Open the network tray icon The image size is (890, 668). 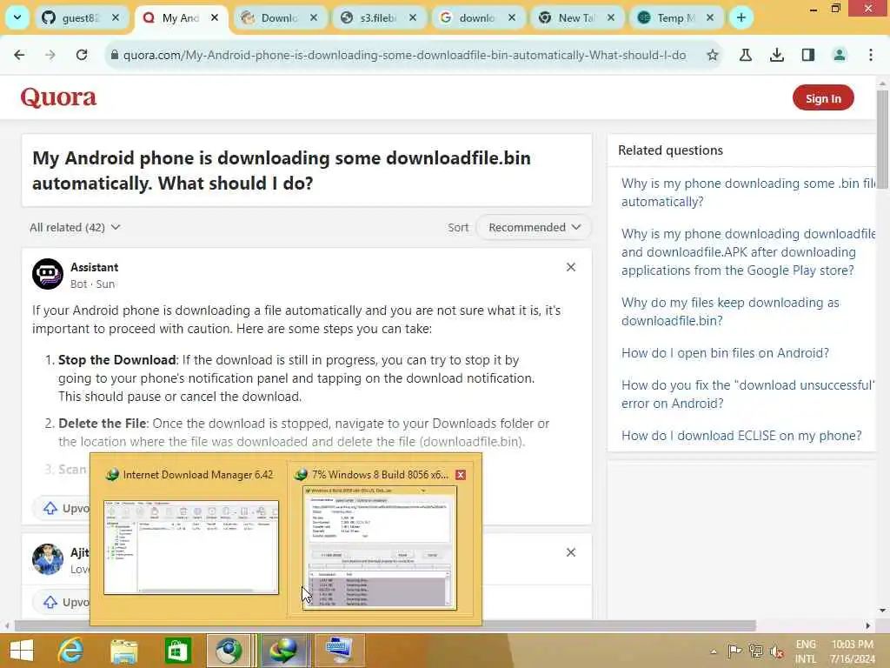point(755,651)
